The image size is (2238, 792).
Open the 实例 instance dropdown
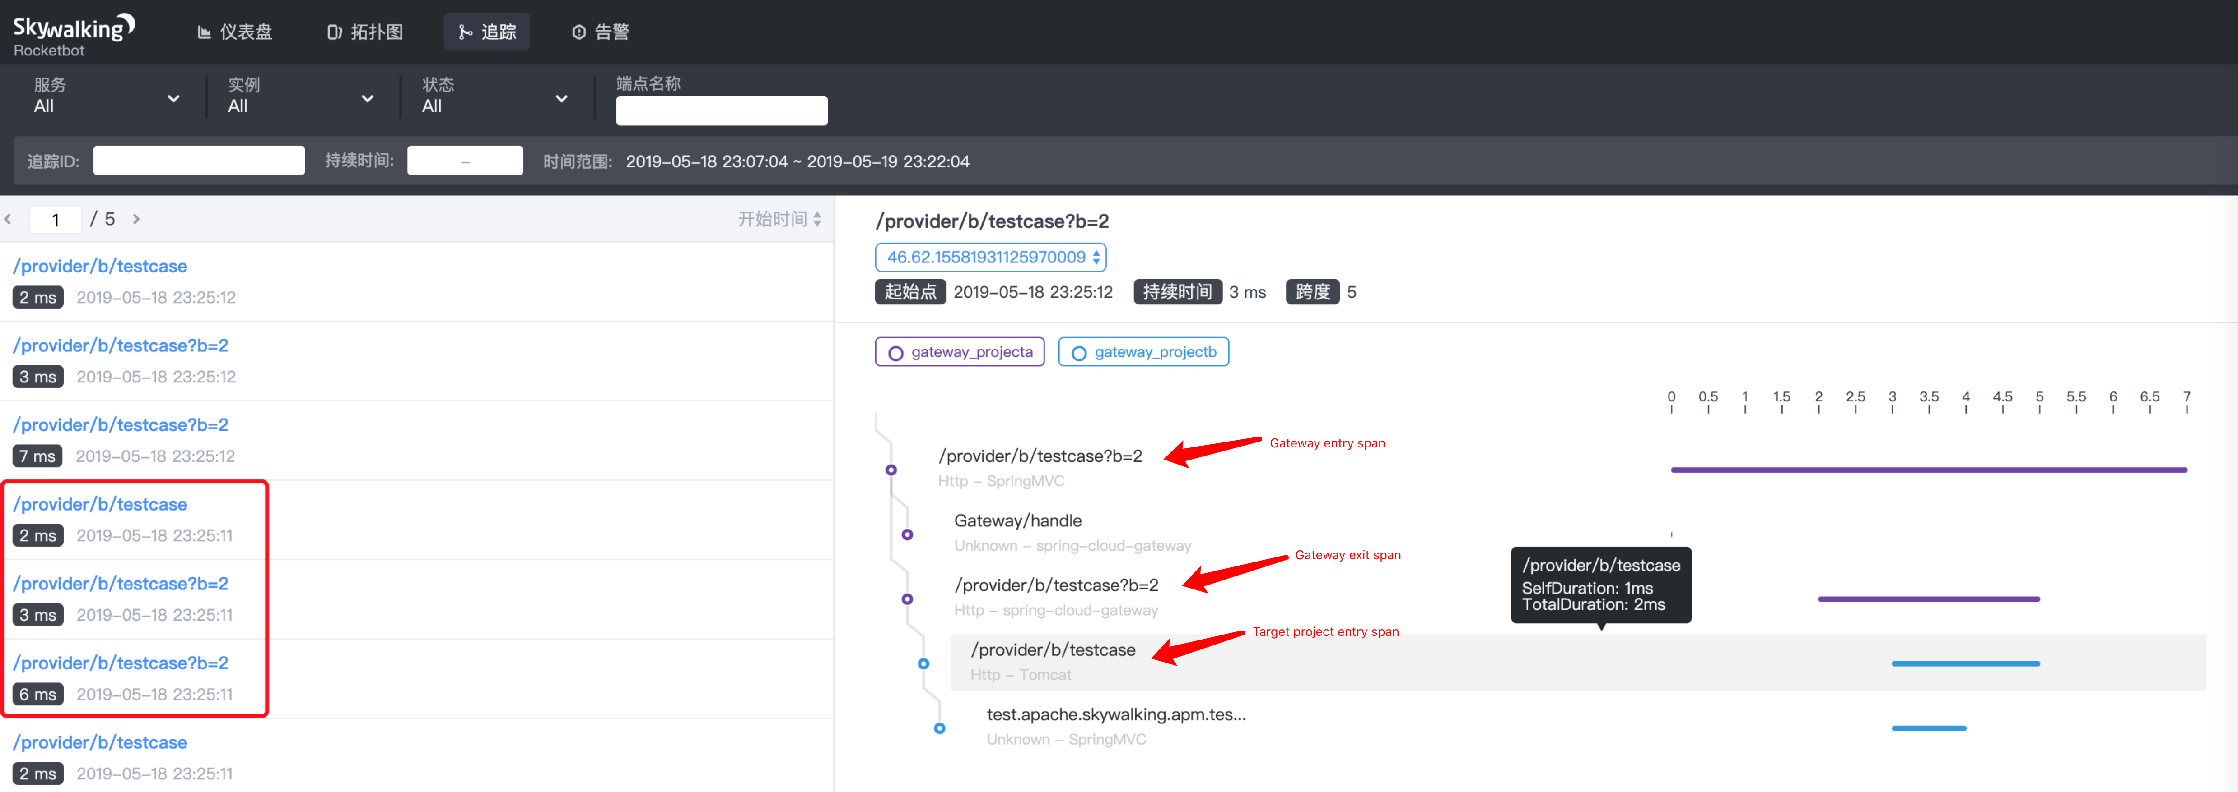tap(301, 96)
